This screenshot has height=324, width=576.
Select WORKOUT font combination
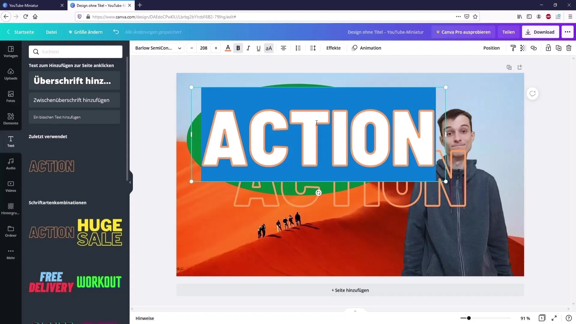(x=99, y=282)
